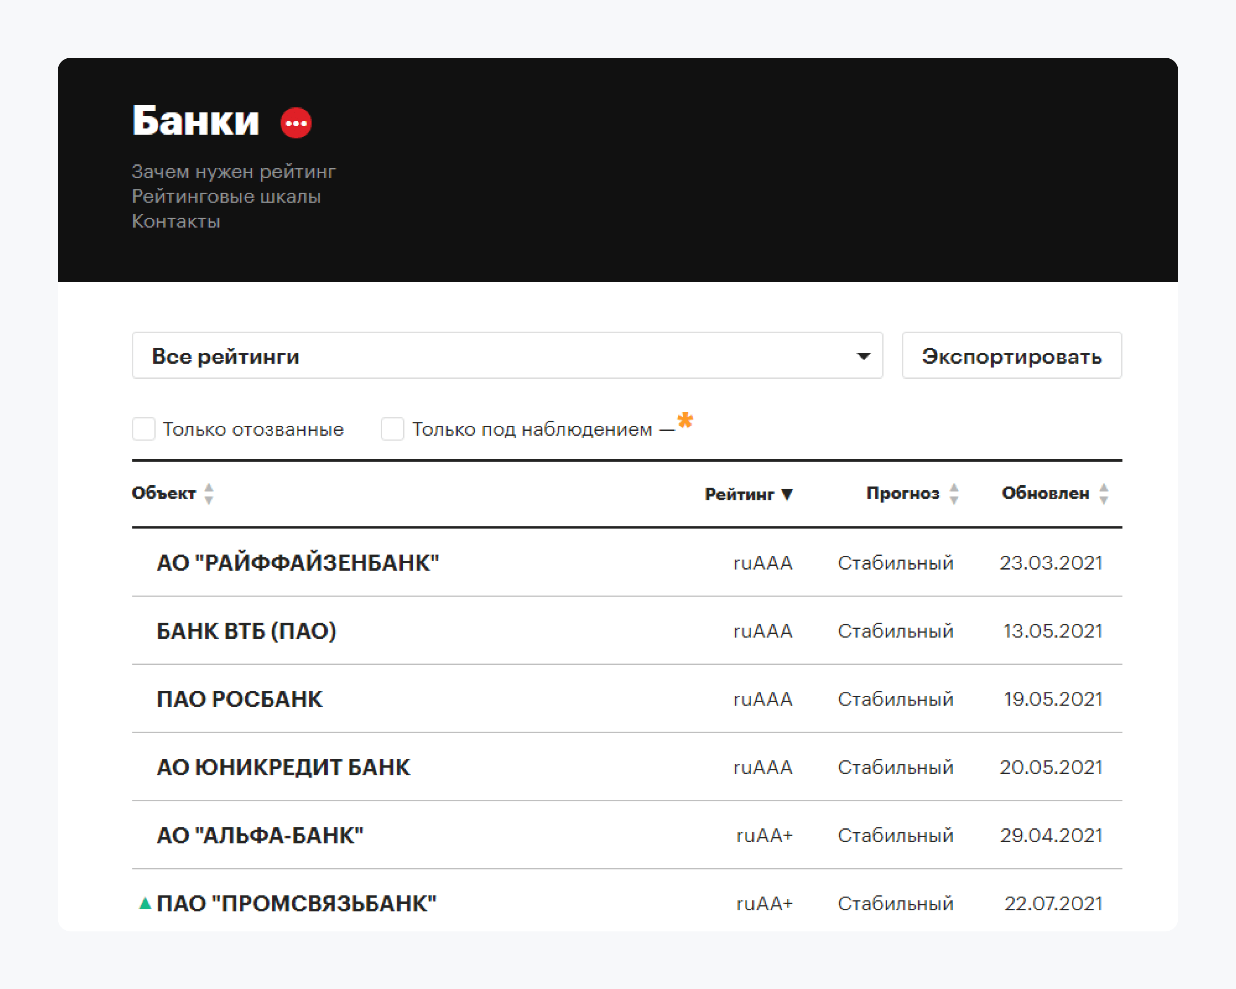
Task: Open БАНК ВТБ (ПАО) row
Action: point(627,631)
